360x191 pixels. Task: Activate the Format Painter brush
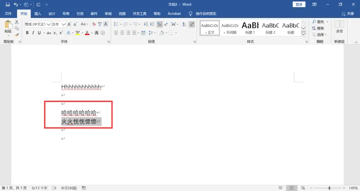[17, 35]
